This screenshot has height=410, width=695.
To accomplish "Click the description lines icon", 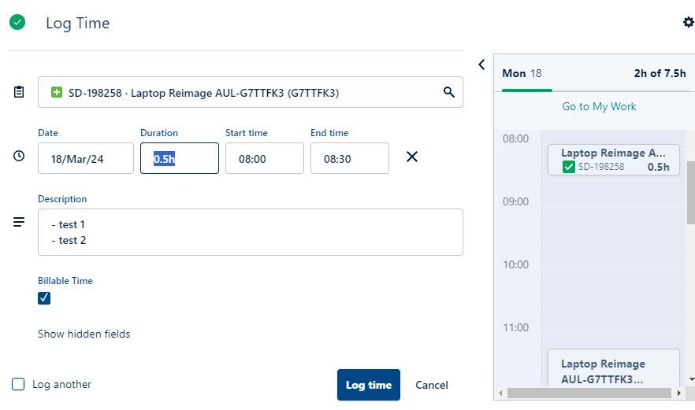I will pos(19,223).
